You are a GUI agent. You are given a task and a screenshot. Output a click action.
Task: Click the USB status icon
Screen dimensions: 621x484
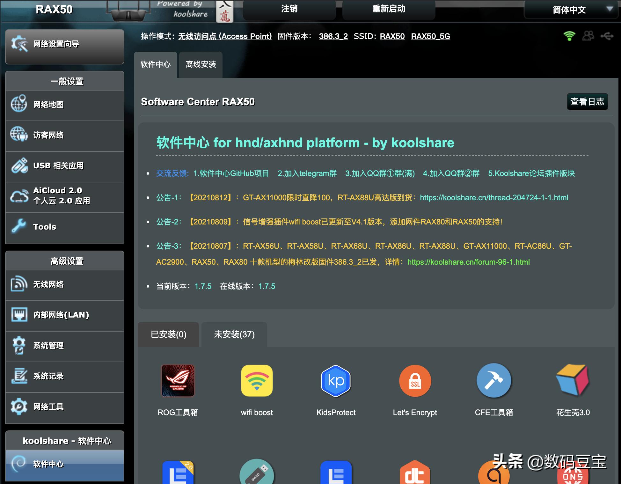point(607,36)
